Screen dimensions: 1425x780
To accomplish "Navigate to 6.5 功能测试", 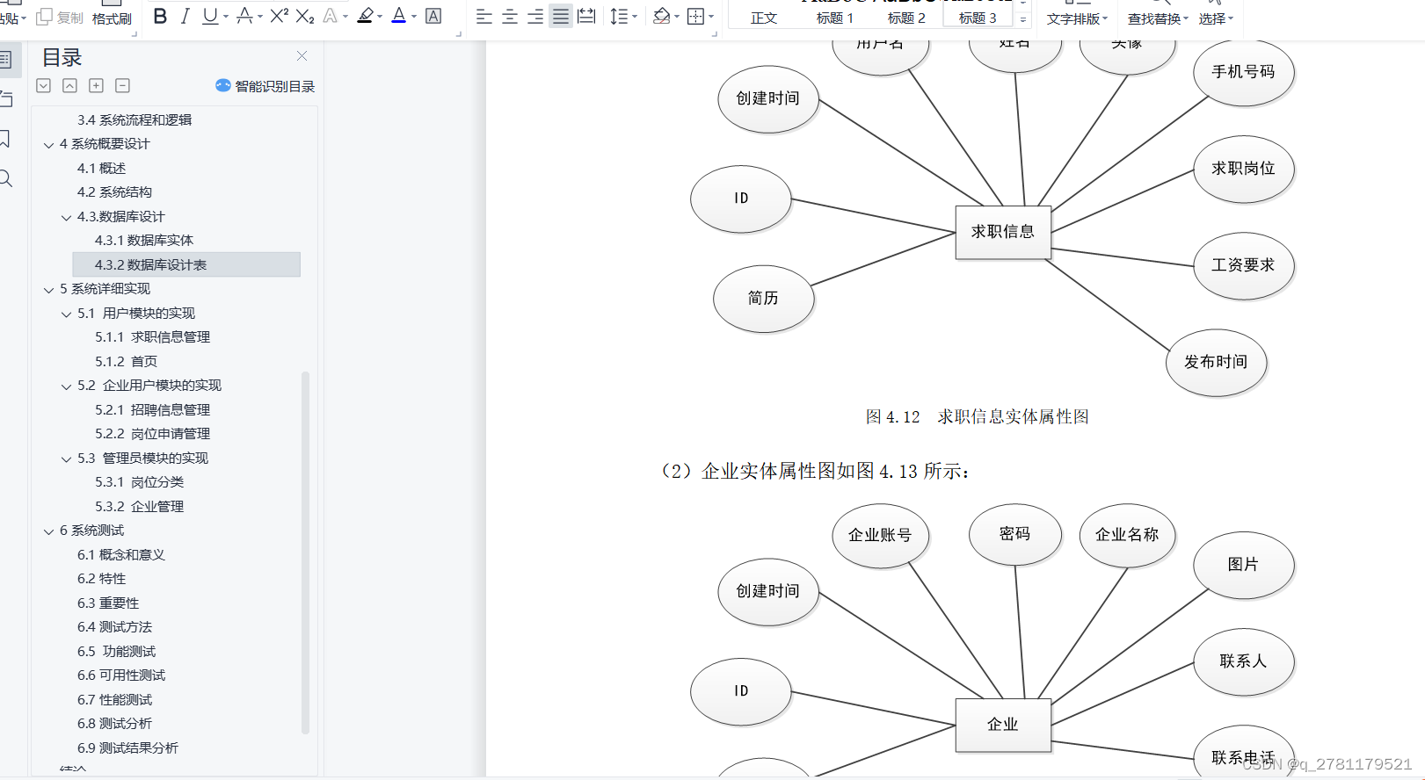I will tap(116, 651).
